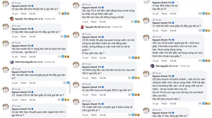Reply to the visa hongkong comment
The width and height of the screenshot is (212, 118).
(x=32, y=83)
